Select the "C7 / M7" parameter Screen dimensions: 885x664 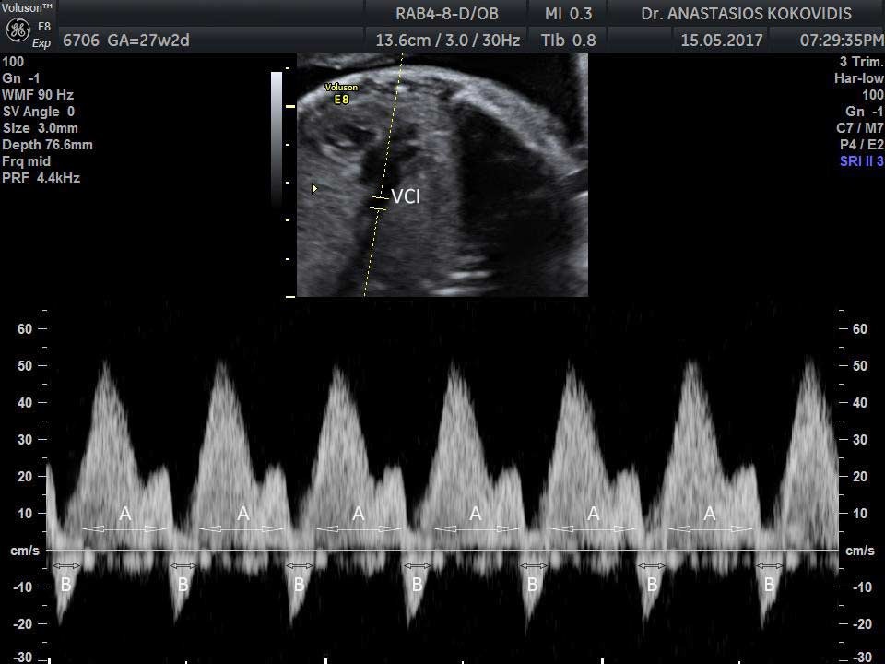pyautogui.click(x=859, y=128)
